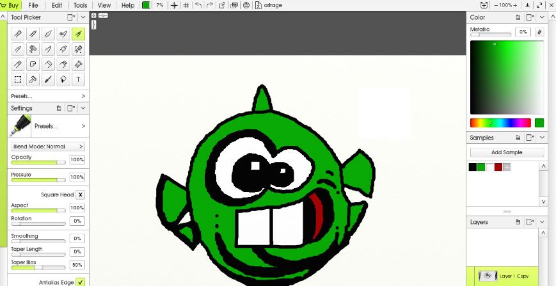Click the Redo arrow in top bar
This screenshot has height=286, width=556.
(210, 5)
